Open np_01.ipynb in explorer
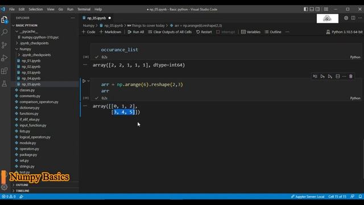The width and height of the screenshot is (364, 205). [x=31, y=61]
